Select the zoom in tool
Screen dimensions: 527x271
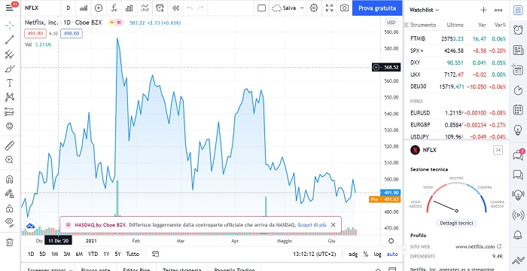[10, 160]
